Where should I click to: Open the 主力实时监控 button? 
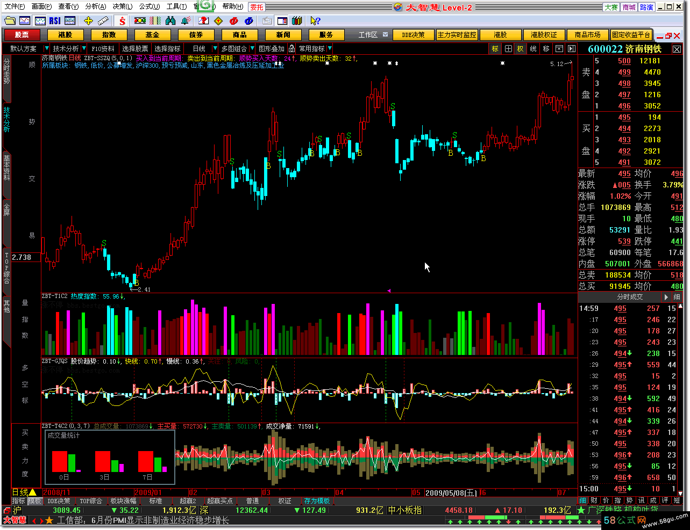point(457,34)
